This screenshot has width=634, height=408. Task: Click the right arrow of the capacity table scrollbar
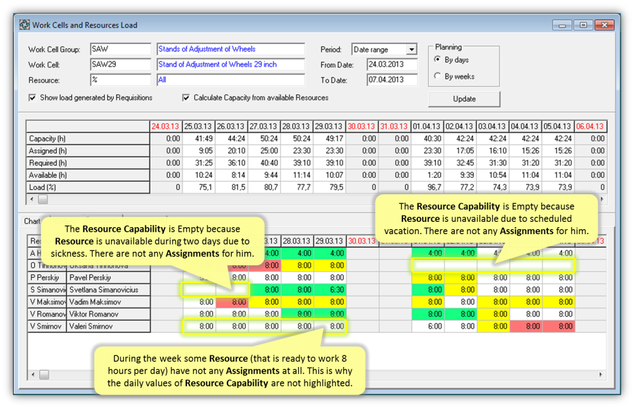(602, 199)
